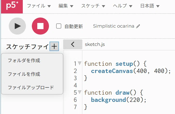The height and width of the screenshot is (114, 175).
Task: Stop the running sketch
Action: [40, 26]
